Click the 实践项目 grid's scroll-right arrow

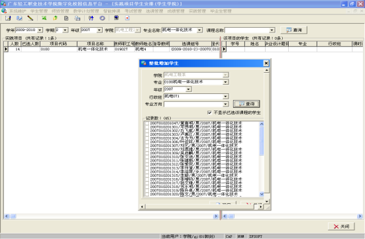pos(215,216)
